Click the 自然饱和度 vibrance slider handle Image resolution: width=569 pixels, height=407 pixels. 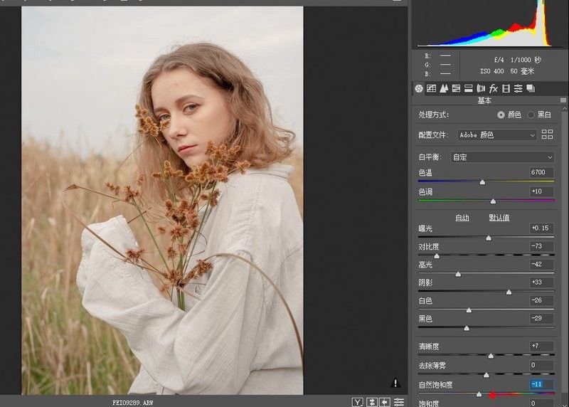point(479,394)
